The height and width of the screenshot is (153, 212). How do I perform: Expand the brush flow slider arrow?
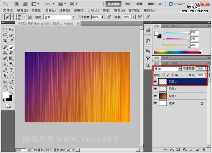pyautogui.click(x=133, y=17)
